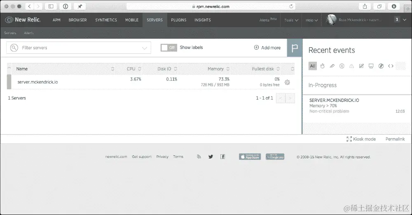Screen dimensions: 412x215
Task: Toggle the Show labels switch
Action: click(169, 47)
